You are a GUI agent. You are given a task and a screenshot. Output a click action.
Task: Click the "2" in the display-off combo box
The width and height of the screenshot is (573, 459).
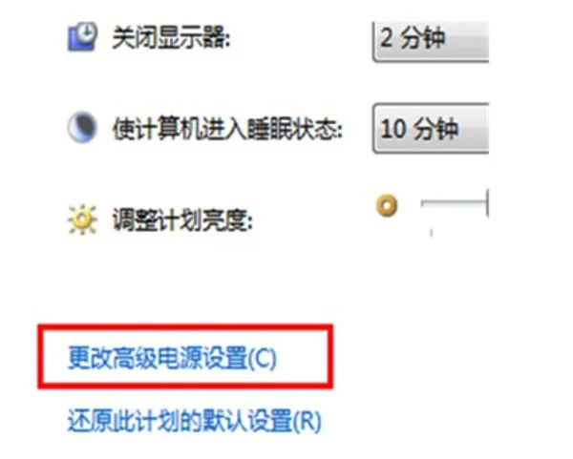[386, 37]
